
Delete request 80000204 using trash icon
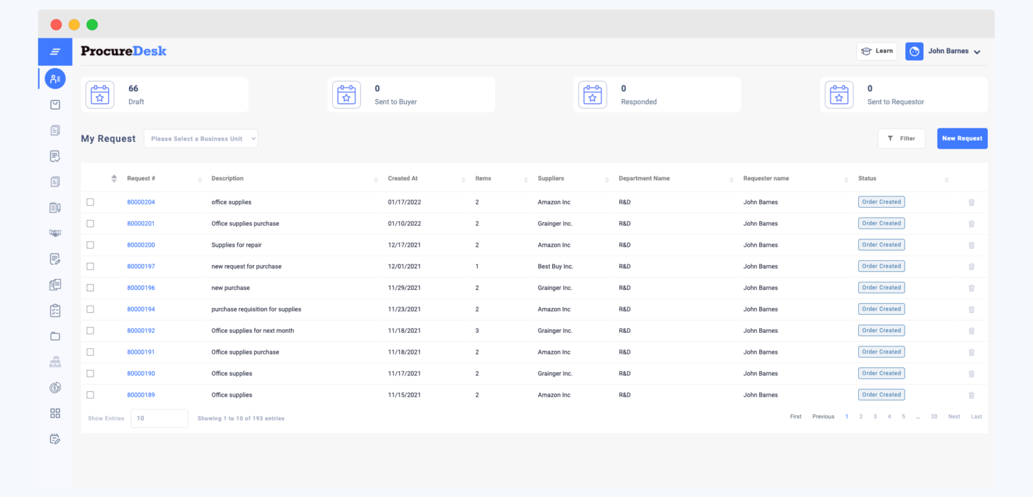(x=971, y=202)
